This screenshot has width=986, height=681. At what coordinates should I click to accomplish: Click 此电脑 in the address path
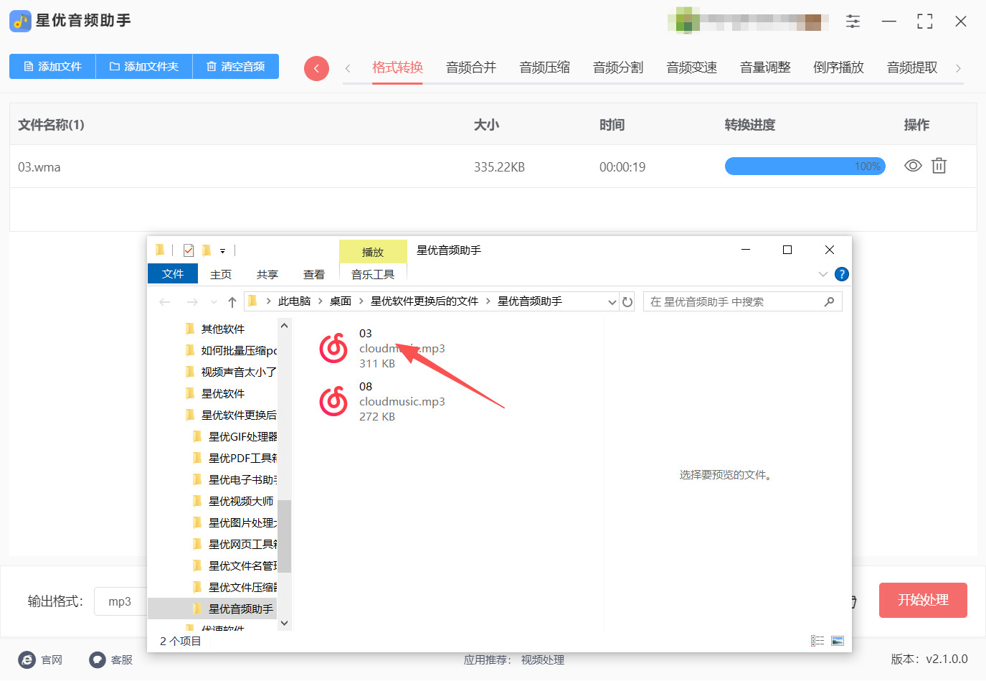[x=294, y=301]
